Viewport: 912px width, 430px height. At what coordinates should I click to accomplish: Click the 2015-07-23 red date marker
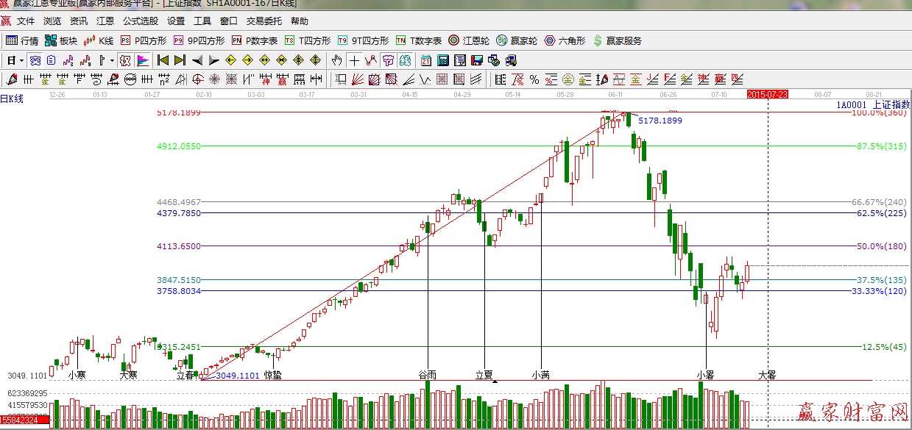pos(767,94)
